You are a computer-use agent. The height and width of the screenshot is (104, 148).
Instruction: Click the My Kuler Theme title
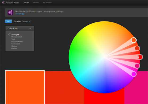(x=21, y=21)
